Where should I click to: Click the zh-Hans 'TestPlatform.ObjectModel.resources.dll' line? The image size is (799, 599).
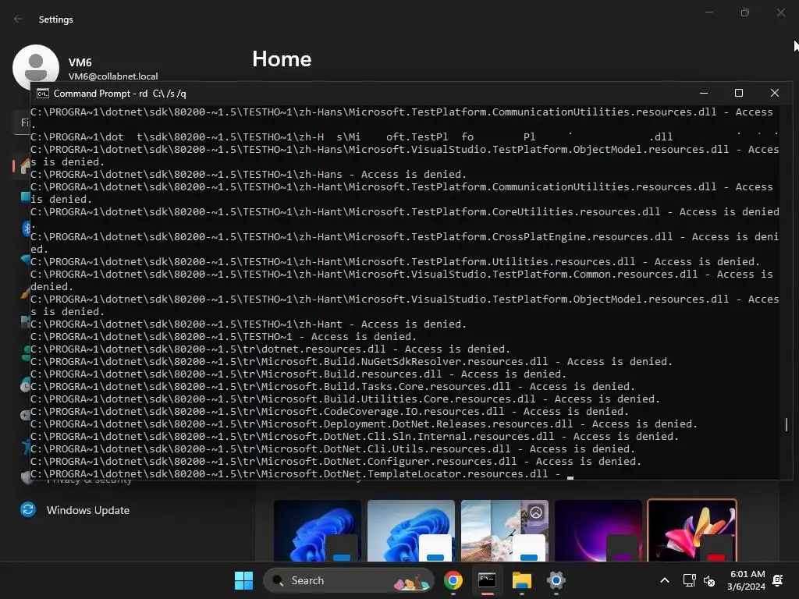pyautogui.click(x=405, y=150)
